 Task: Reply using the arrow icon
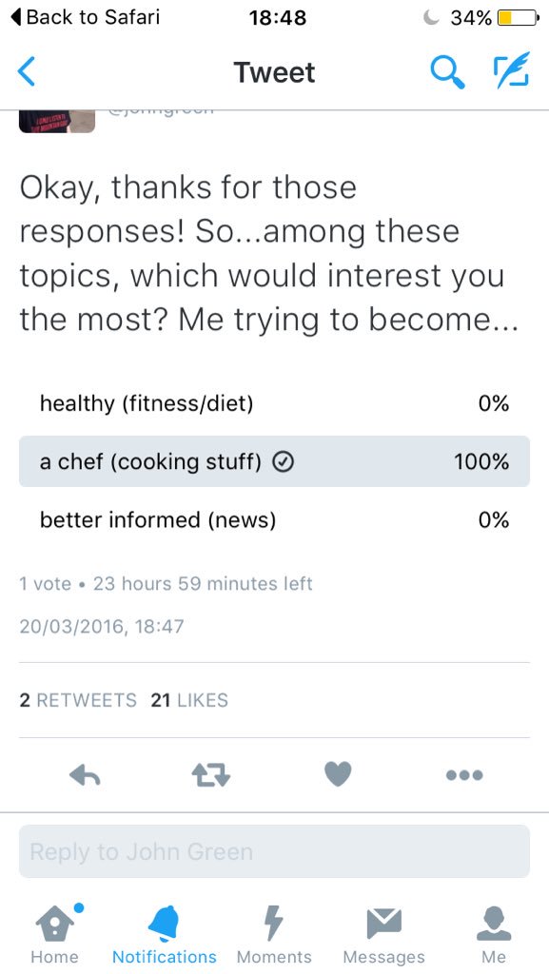tap(85, 774)
